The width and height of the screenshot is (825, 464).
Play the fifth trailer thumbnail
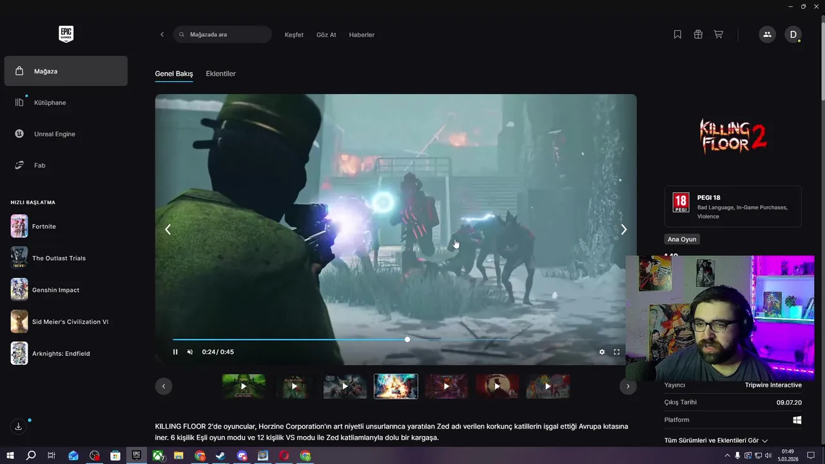click(446, 387)
